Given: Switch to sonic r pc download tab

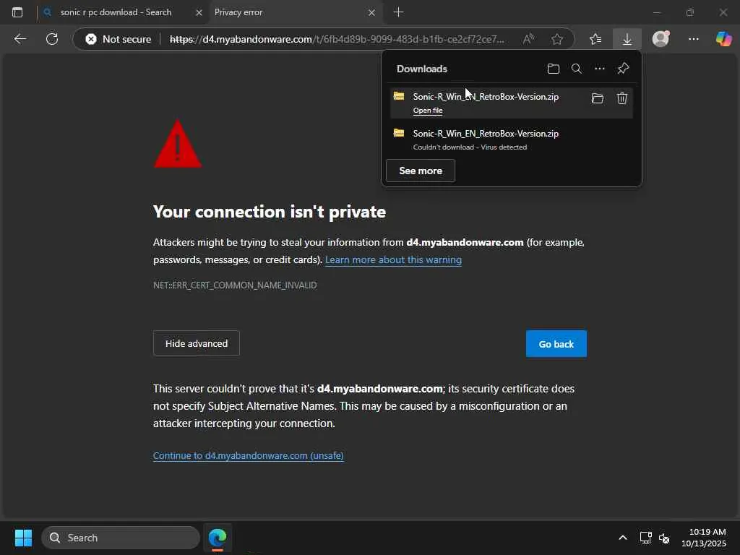Looking at the screenshot, I should tap(116, 12).
